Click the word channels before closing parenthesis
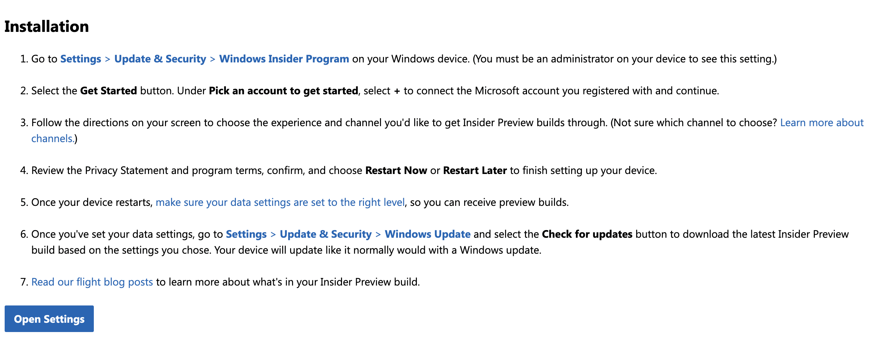The image size is (875, 338). point(53,139)
